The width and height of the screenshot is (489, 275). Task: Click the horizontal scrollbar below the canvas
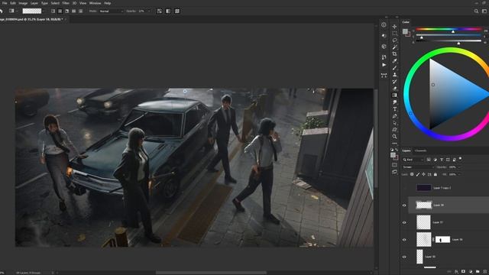pos(211,273)
